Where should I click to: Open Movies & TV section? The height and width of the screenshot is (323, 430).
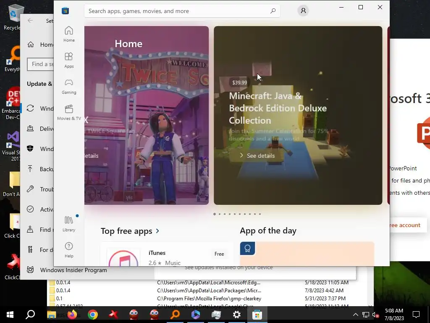[69, 112]
